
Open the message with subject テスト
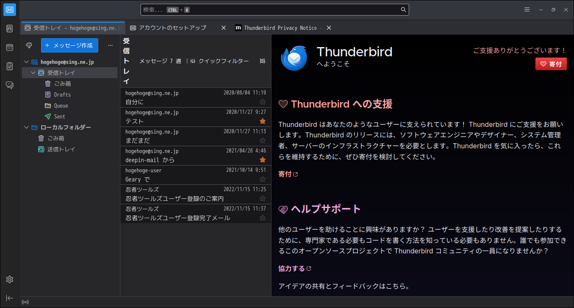(x=196, y=117)
